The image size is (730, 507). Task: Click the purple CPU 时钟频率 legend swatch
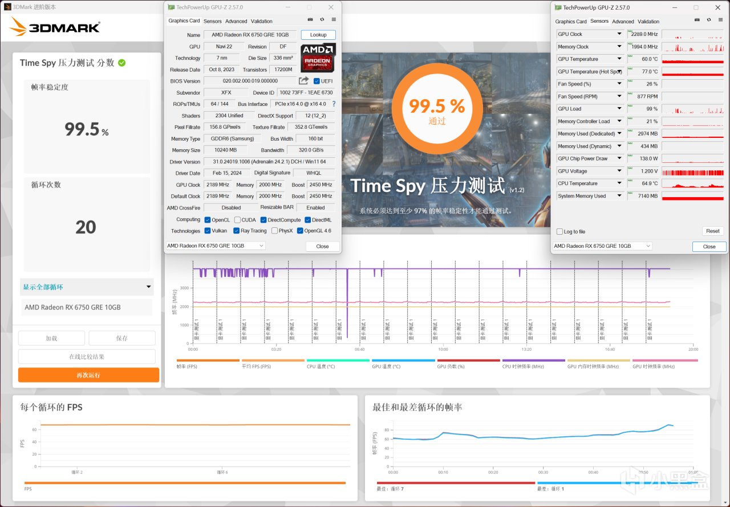click(x=534, y=361)
